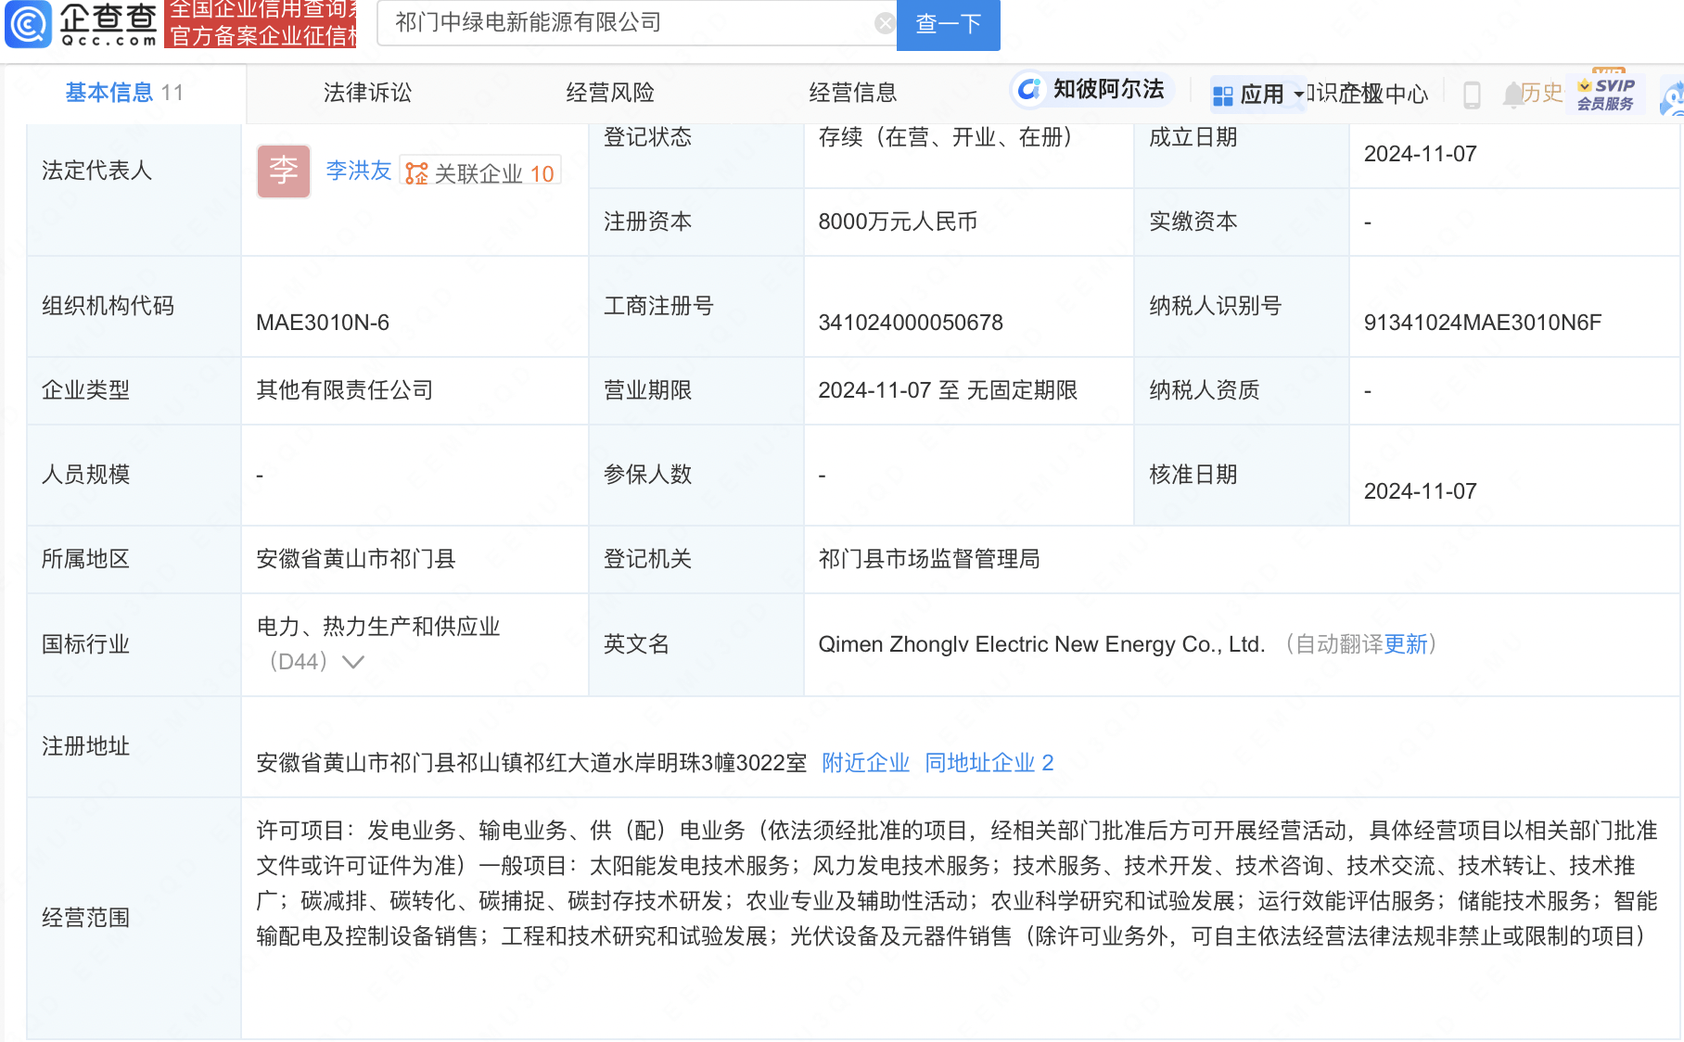Click 查一下 search button
The image size is (1684, 1042).
pos(948,25)
